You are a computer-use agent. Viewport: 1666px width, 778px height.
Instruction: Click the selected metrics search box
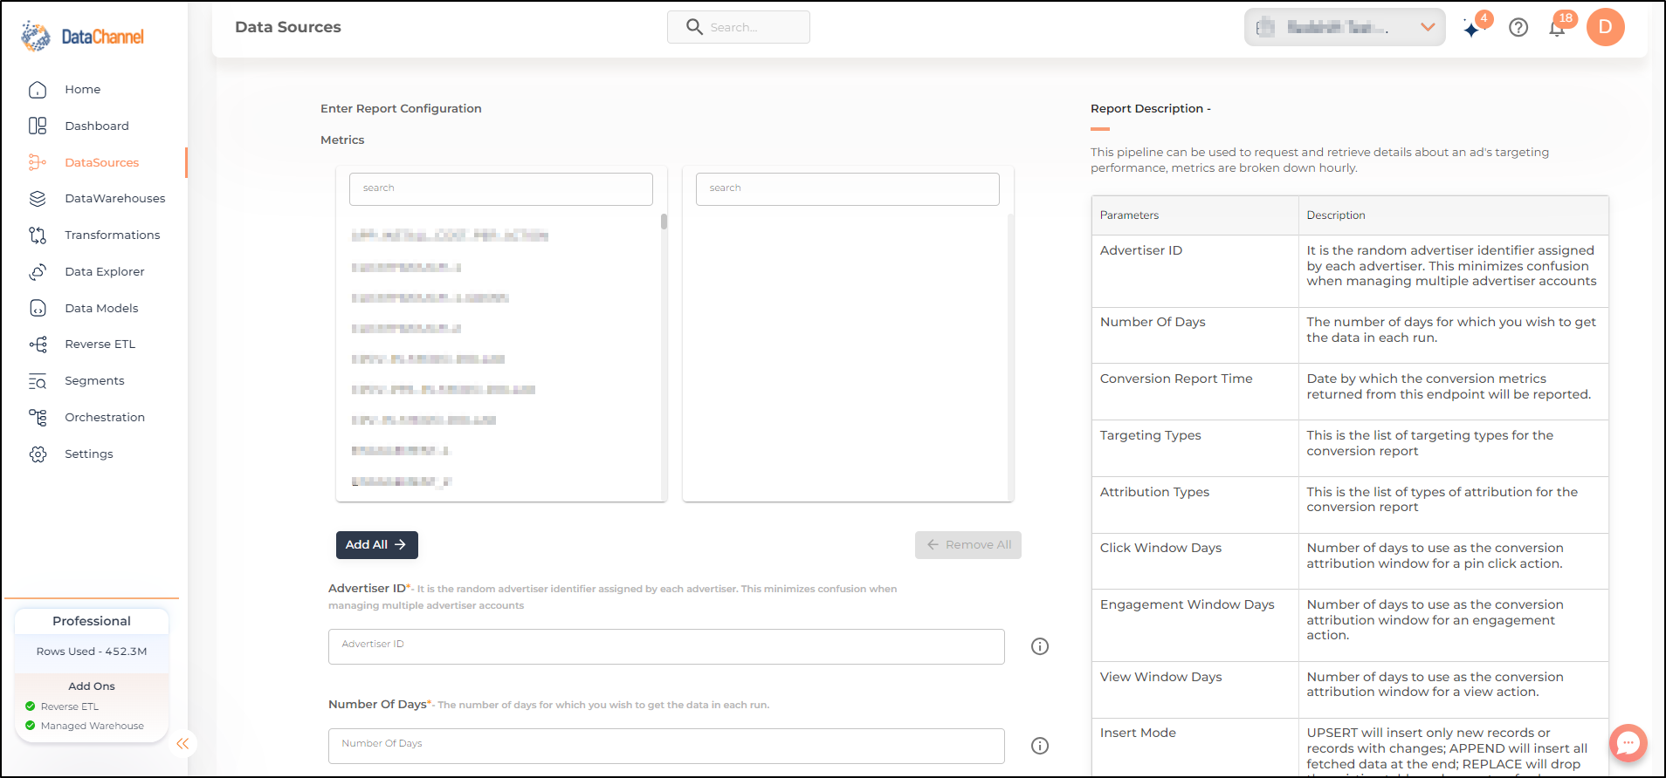click(848, 188)
